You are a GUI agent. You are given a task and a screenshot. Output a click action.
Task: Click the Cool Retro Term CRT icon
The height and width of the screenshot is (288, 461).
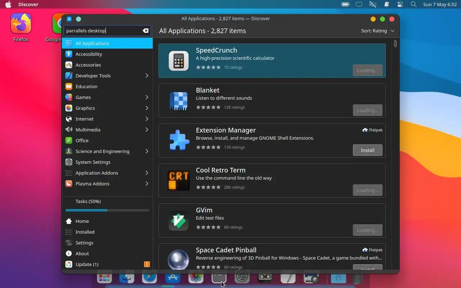click(x=179, y=181)
